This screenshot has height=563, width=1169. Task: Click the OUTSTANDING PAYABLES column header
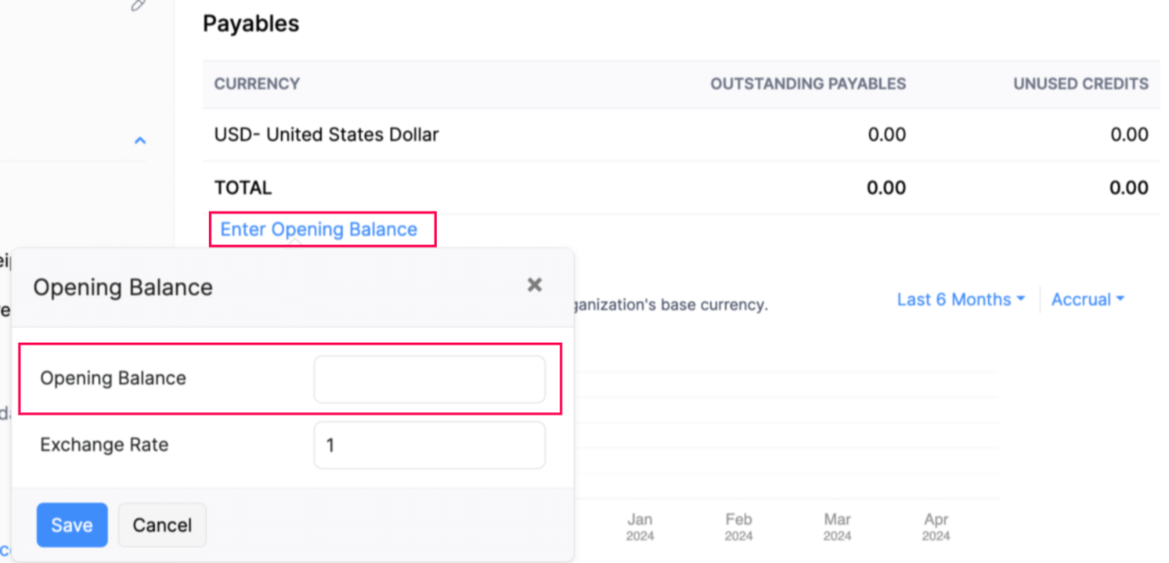point(808,84)
